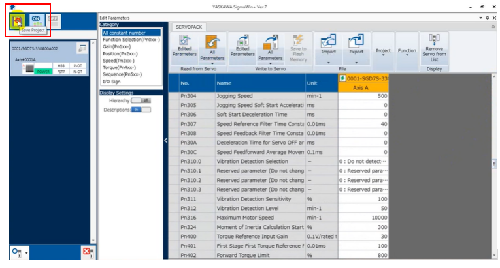Click the home icon at top left

[x=11, y=7]
